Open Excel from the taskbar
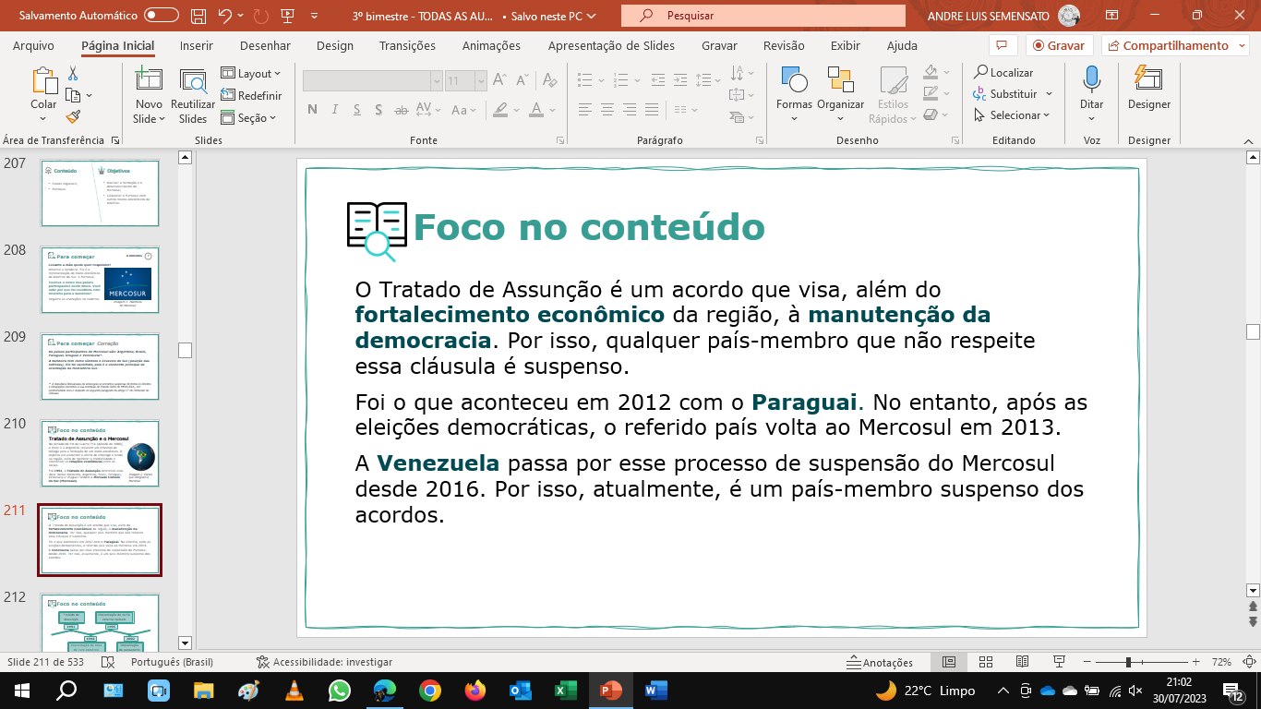This screenshot has height=709, width=1261. click(x=565, y=691)
